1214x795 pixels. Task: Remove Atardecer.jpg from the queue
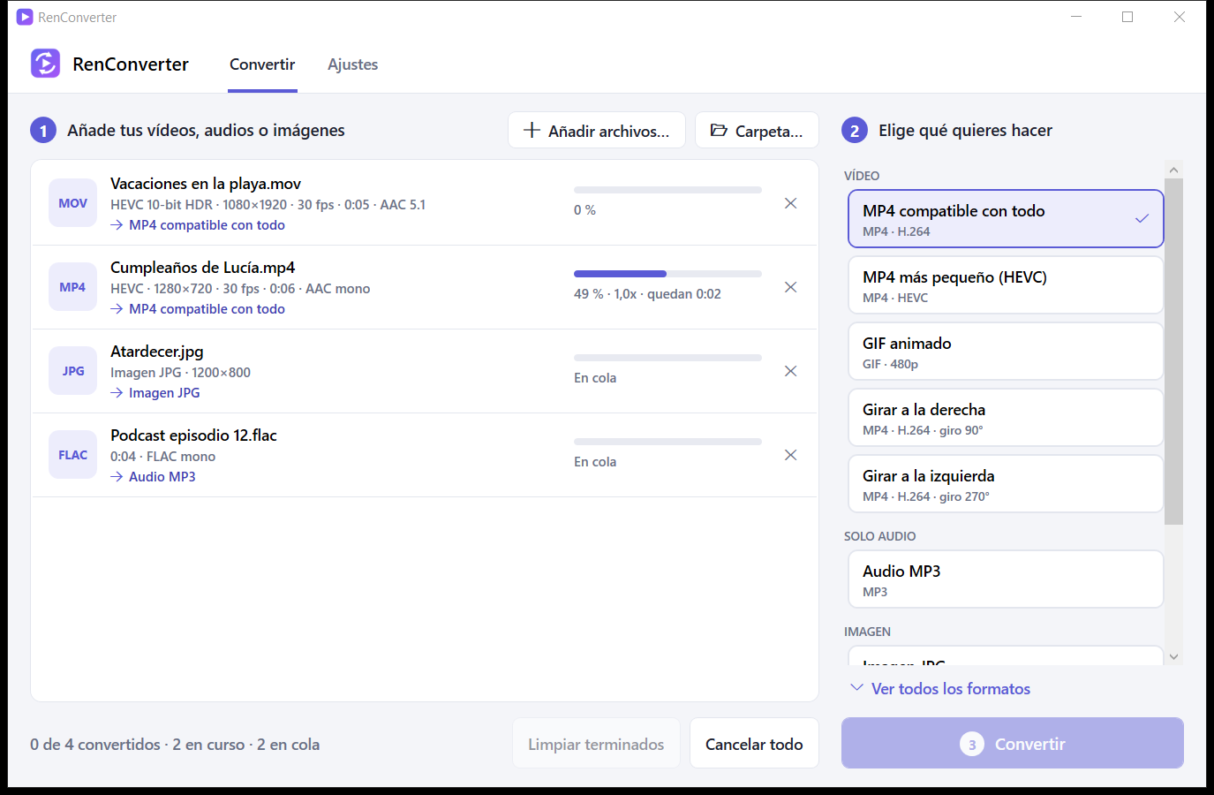[790, 371]
